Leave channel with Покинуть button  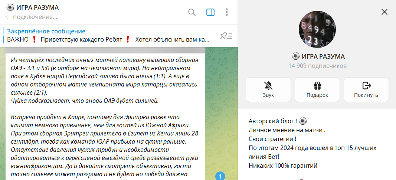click(x=366, y=89)
